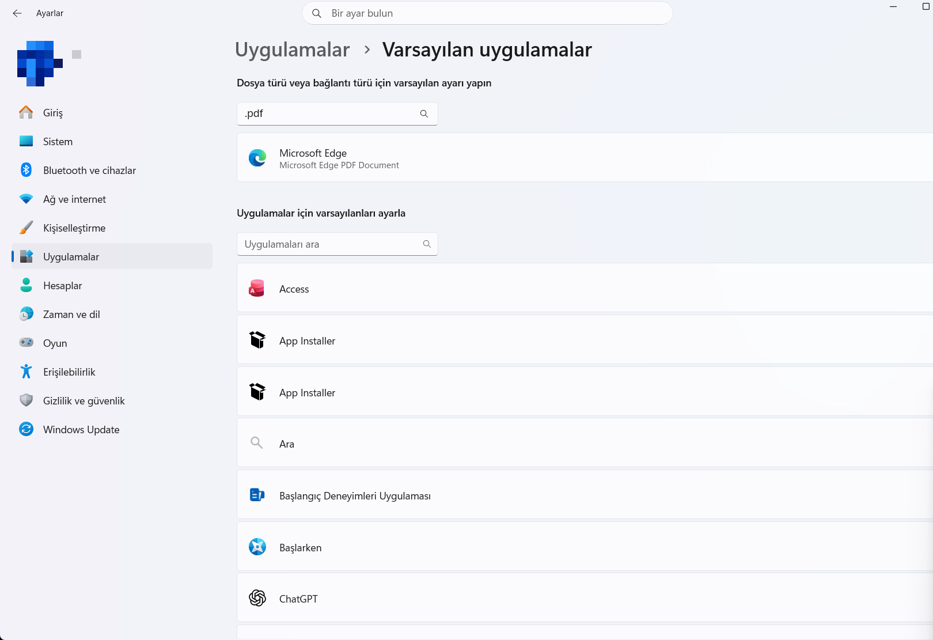Click the Gizlilik ve güvenlik shield icon

point(26,400)
